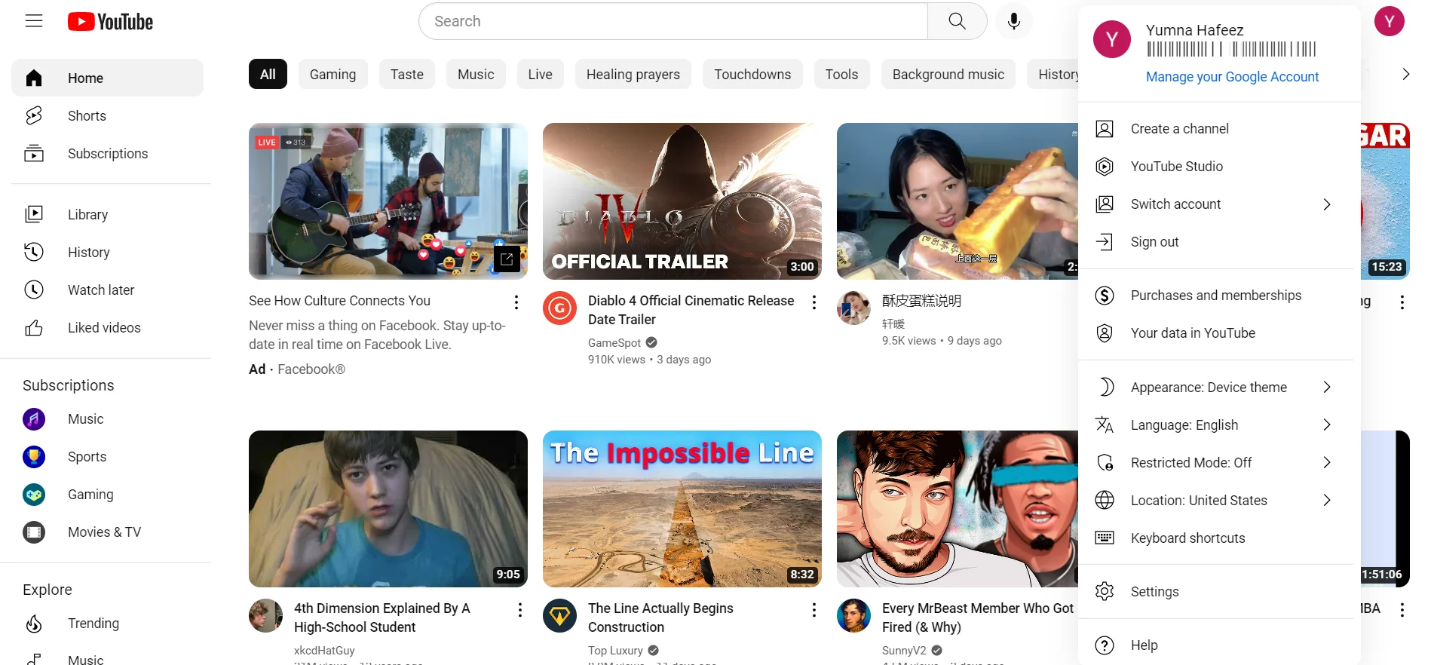Open the external link icon on Facebook ad
The image size is (1434, 665).
point(507,259)
